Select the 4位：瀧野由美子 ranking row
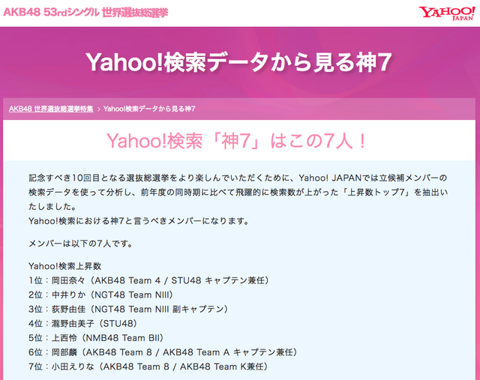This screenshot has height=380, width=480. coord(83,324)
